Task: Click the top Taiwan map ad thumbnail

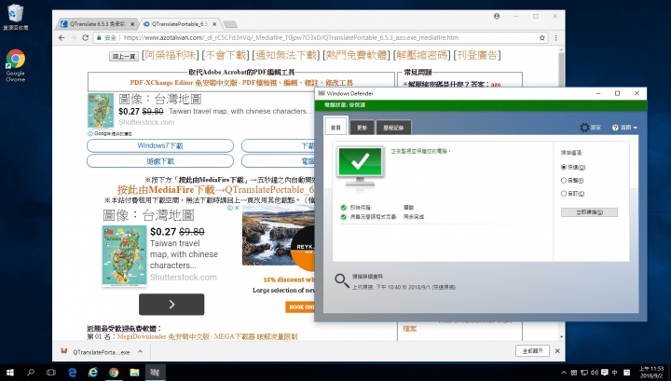Action: (x=101, y=111)
